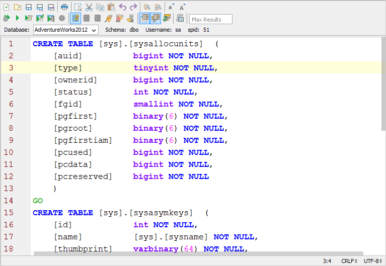The width and height of the screenshot is (386, 266).
Task: Click line number 13 in the gutter
Action: pyautogui.click(x=9, y=189)
